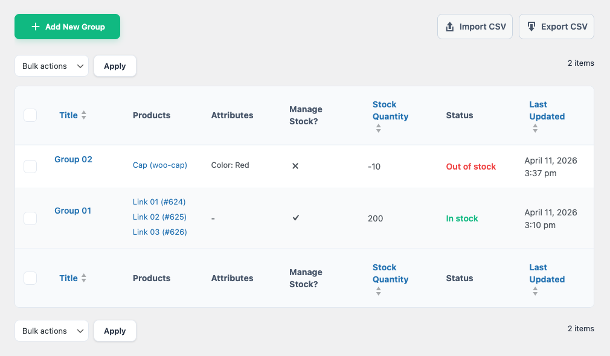Screen dimensions: 610x356
Task: Check the select-all checkbox in the top header
Action: [x=30, y=115]
